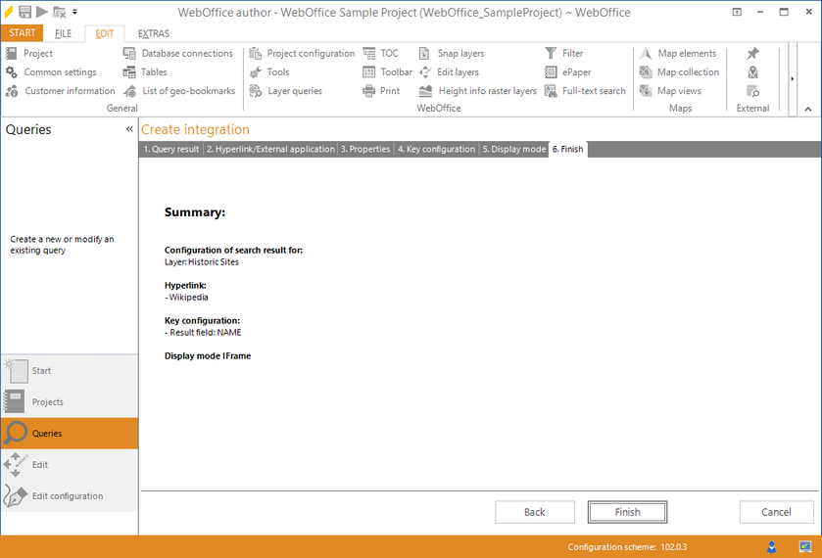This screenshot has height=558, width=822.
Task: Click 'Display mode IFrame' text
Action: point(208,355)
